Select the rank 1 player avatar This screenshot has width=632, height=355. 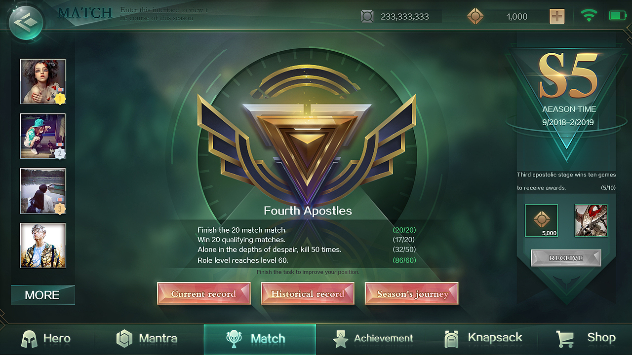tap(42, 81)
